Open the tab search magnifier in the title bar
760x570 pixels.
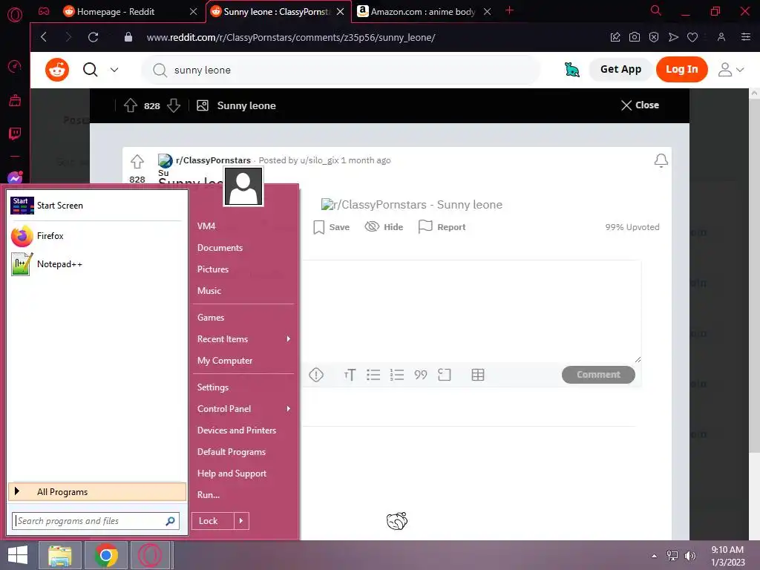(x=656, y=10)
